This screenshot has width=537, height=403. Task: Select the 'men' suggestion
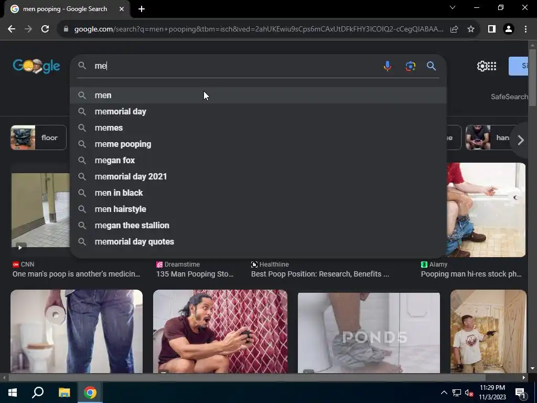click(258, 96)
